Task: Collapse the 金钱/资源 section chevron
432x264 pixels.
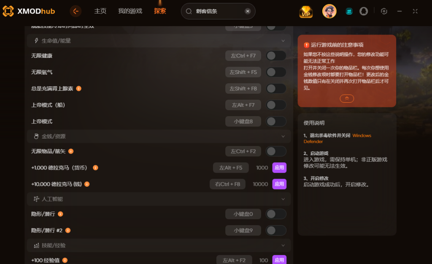Action: pyautogui.click(x=283, y=136)
